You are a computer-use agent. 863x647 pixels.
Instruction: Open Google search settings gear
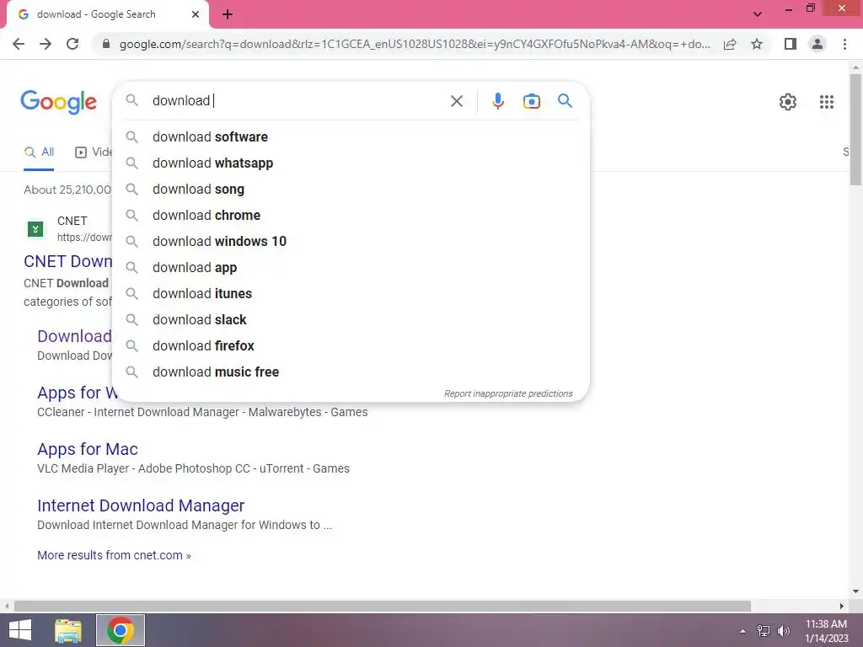(788, 102)
